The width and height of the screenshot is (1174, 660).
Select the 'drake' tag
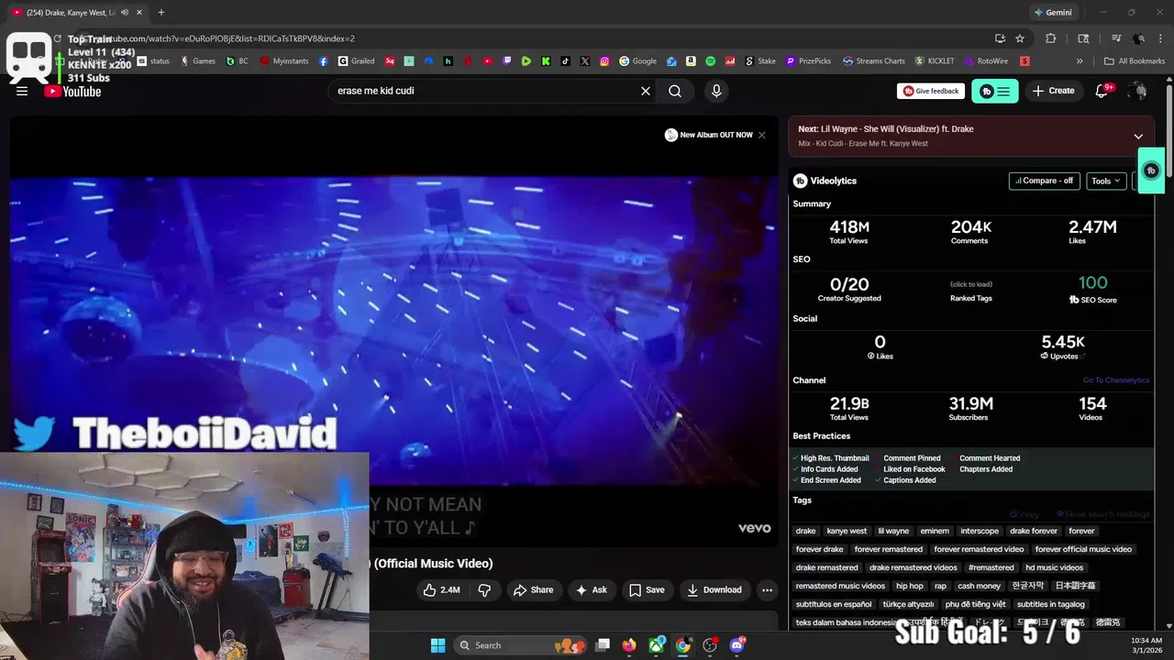click(x=806, y=531)
